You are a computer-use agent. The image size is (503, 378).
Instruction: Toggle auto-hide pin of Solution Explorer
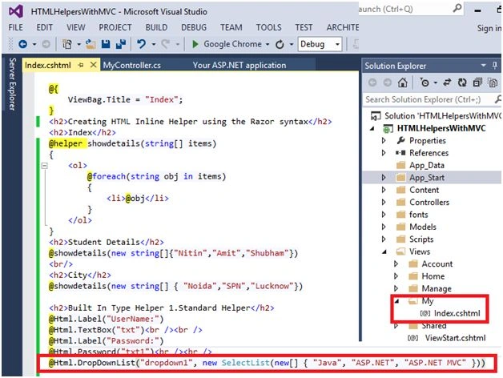[x=495, y=66]
